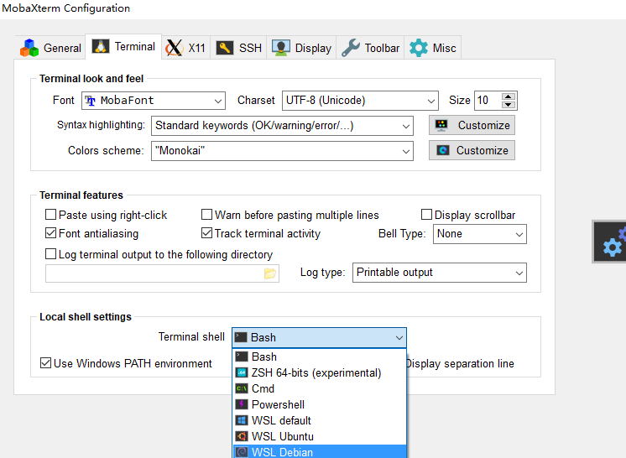This screenshot has height=458, width=626.
Task: Enable Paste using right-click
Action: coord(51,215)
